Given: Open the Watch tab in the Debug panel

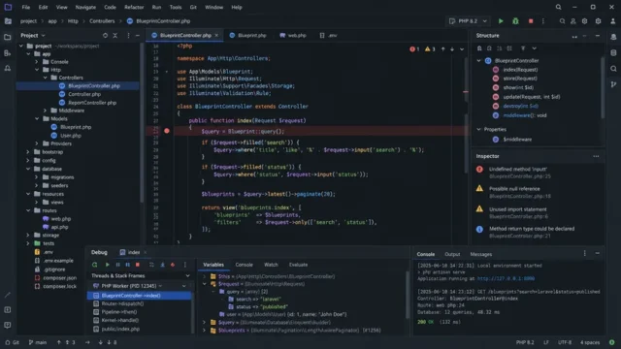Looking at the screenshot, I should 271,265.
